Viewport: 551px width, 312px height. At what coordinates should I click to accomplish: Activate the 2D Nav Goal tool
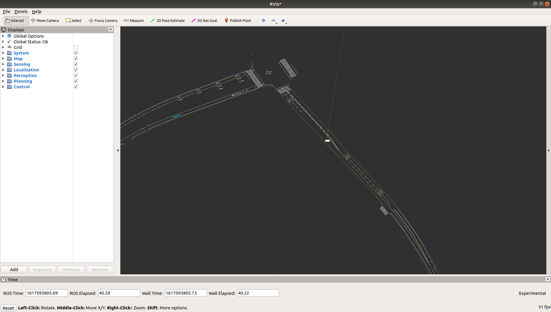[x=204, y=20]
